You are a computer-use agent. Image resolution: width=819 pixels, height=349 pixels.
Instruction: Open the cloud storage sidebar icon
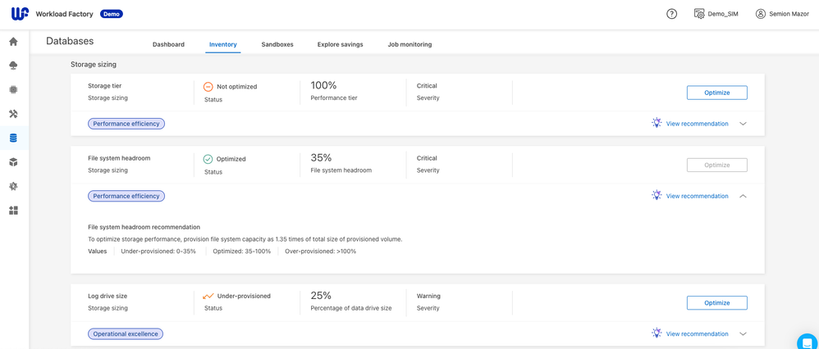[13, 66]
